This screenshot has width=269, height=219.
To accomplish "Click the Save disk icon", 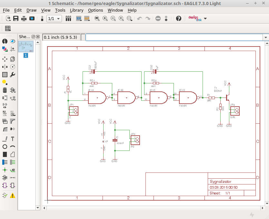I will pos(15,18).
